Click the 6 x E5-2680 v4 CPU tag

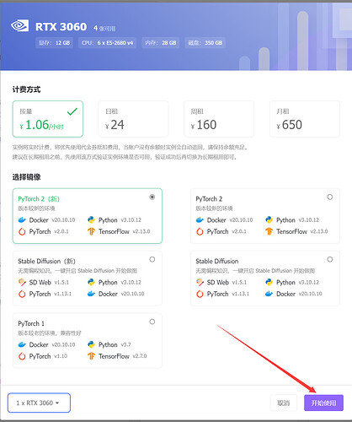click(x=107, y=43)
